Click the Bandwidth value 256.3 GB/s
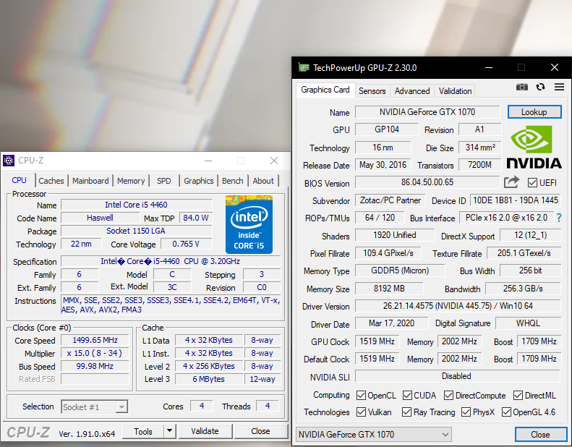 coord(523,289)
